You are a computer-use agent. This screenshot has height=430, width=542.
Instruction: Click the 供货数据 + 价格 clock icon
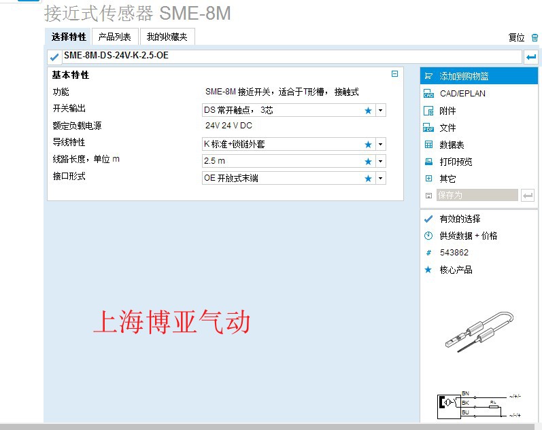click(x=428, y=236)
